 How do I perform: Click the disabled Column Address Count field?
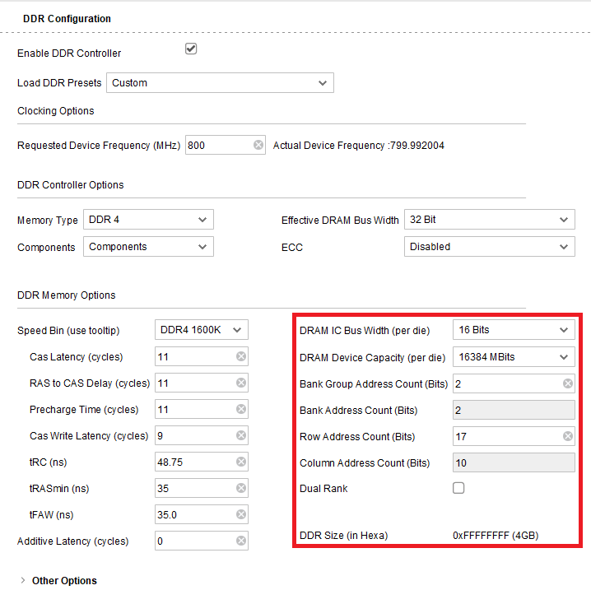coord(514,462)
